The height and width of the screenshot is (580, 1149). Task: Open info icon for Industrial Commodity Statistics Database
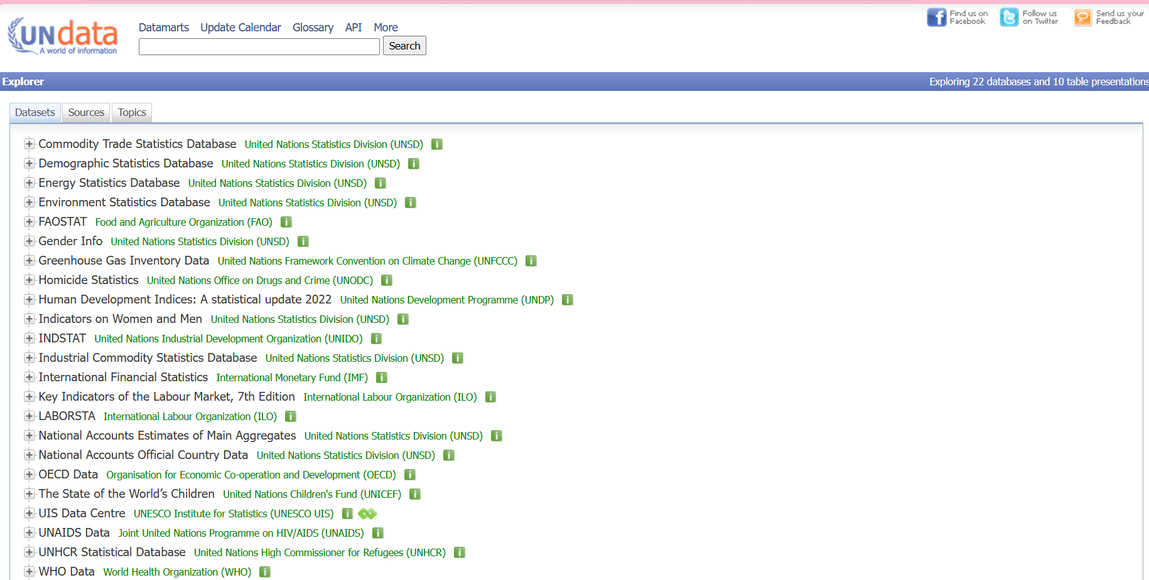click(458, 358)
